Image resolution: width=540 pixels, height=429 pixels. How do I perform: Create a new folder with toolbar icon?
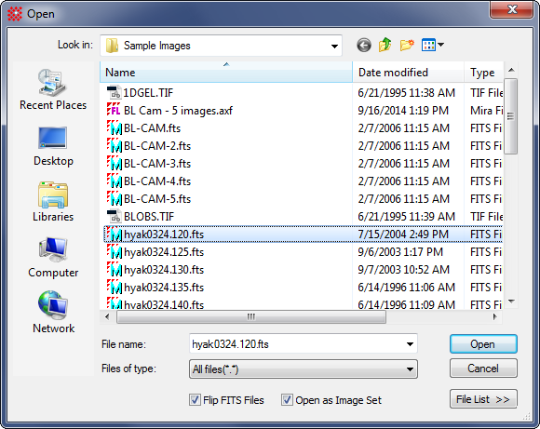(x=407, y=45)
